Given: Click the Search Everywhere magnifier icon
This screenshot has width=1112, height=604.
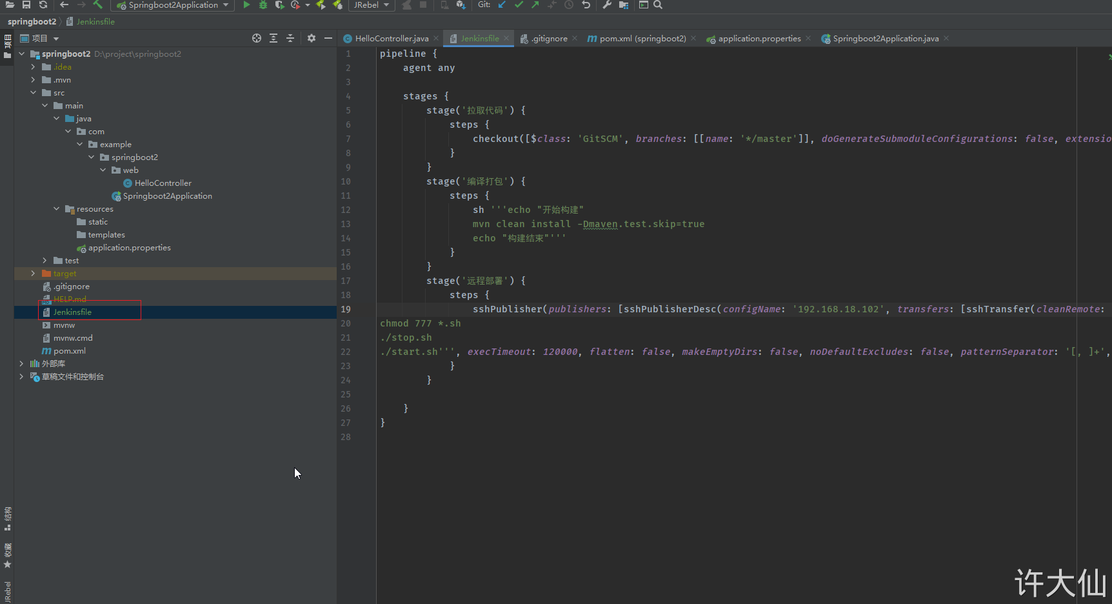Looking at the screenshot, I should tap(658, 5).
